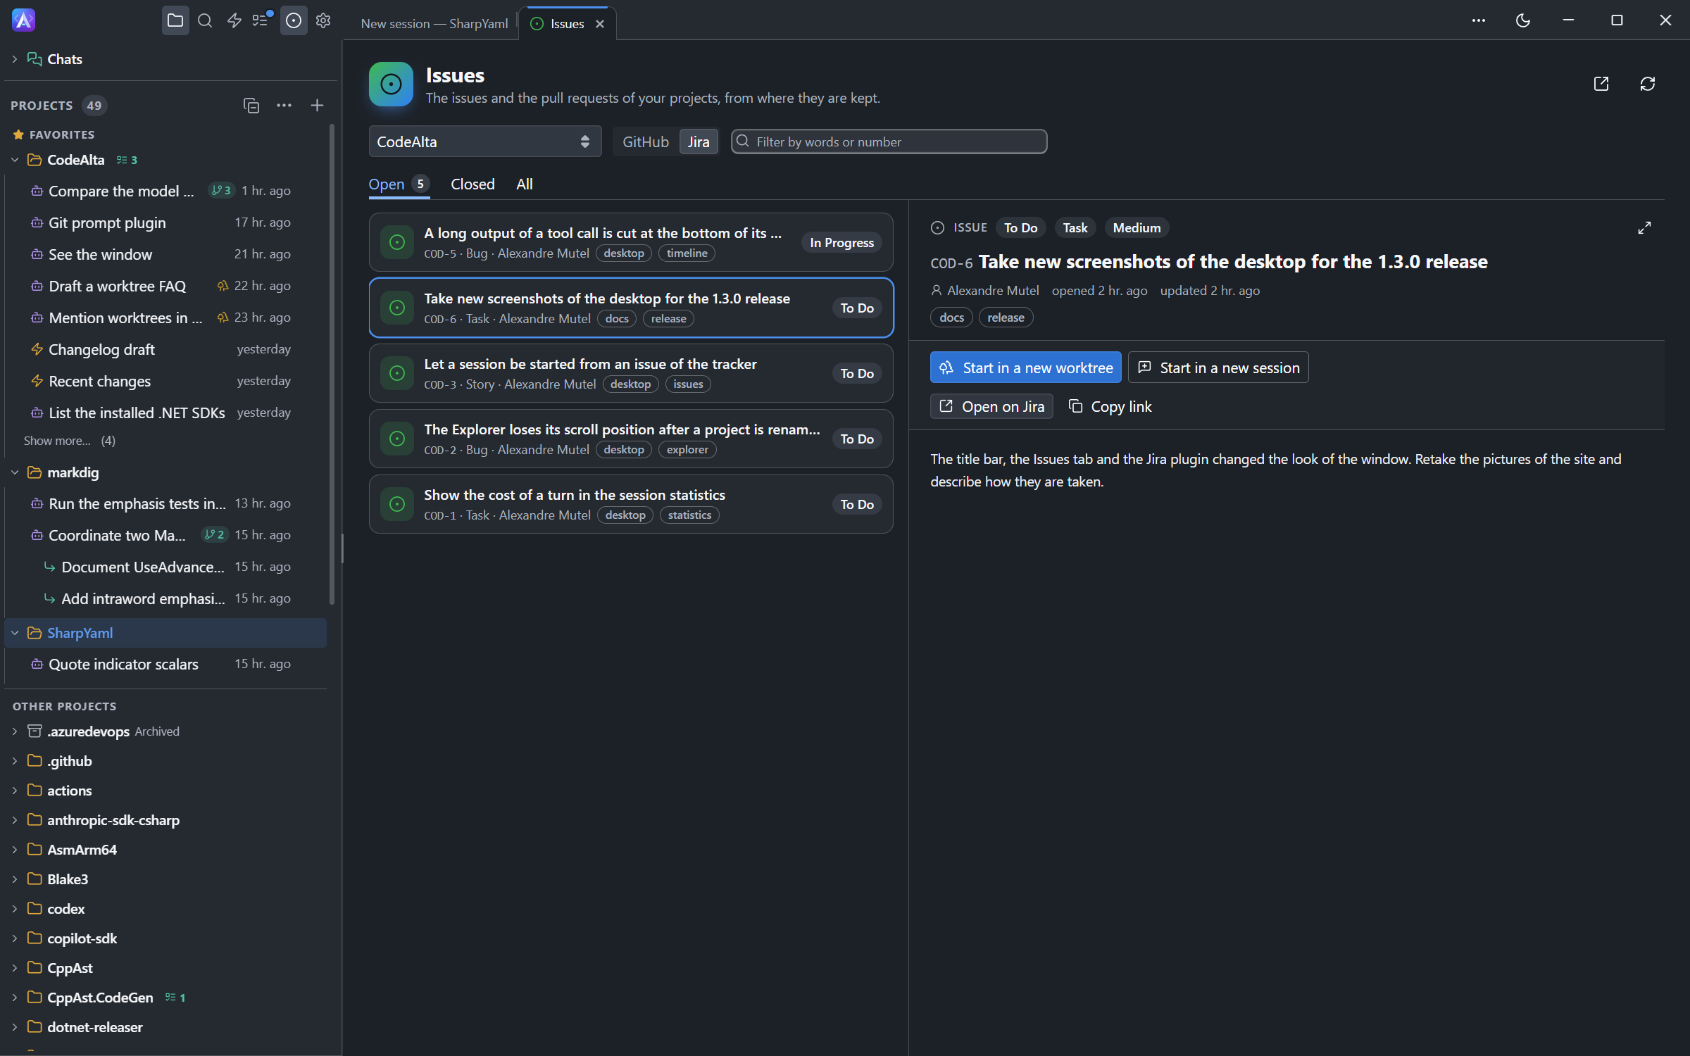Collapse the SharpYaml project

pos(15,633)
